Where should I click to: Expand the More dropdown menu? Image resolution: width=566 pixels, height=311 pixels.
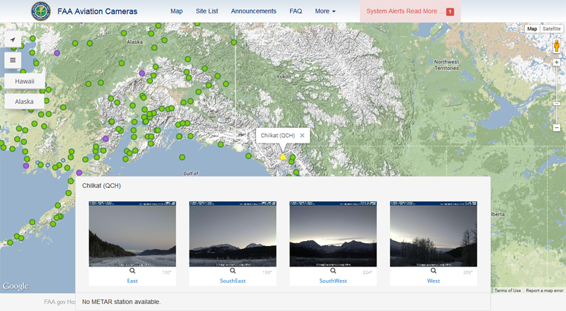tap(325, 11)
